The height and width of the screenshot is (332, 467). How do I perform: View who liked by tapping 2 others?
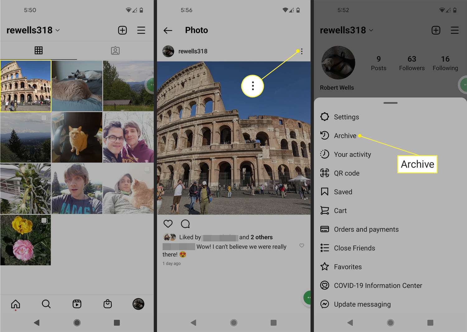pos(261,237)
